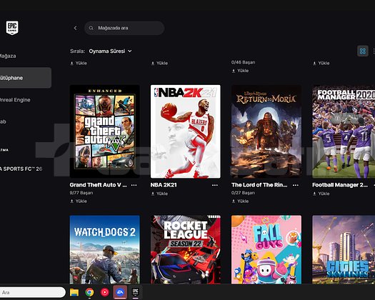Open Rocket League cover

(186, 249)
